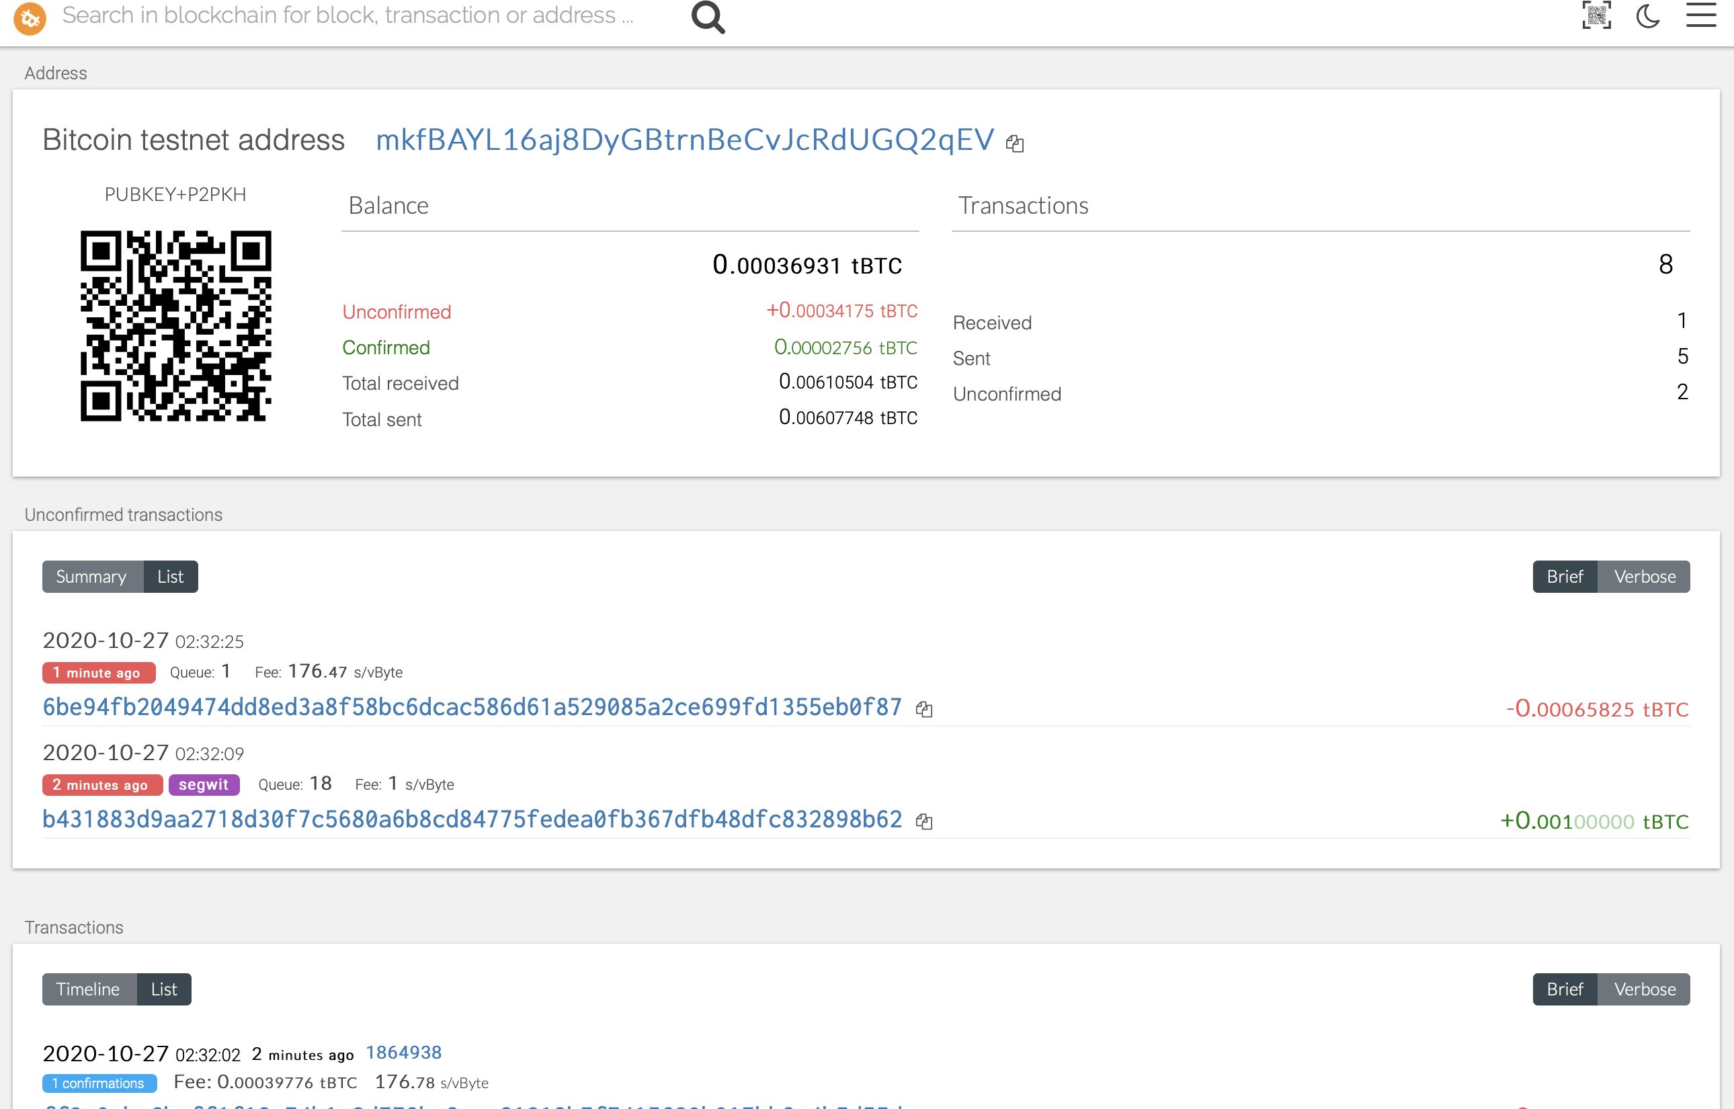Select Verbose mode for unconfirmed transactions
The height and width of the screenshot is (1109, 1734).
click(1644, 577)
